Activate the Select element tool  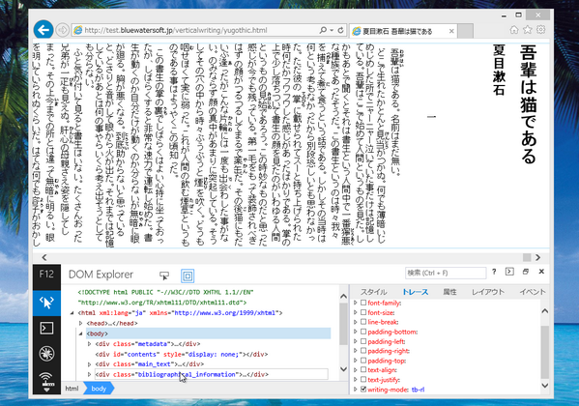[x=164, y=275]
